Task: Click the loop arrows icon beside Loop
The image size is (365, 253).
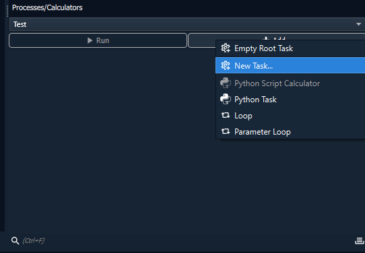Action: click(x=226, y=115)
